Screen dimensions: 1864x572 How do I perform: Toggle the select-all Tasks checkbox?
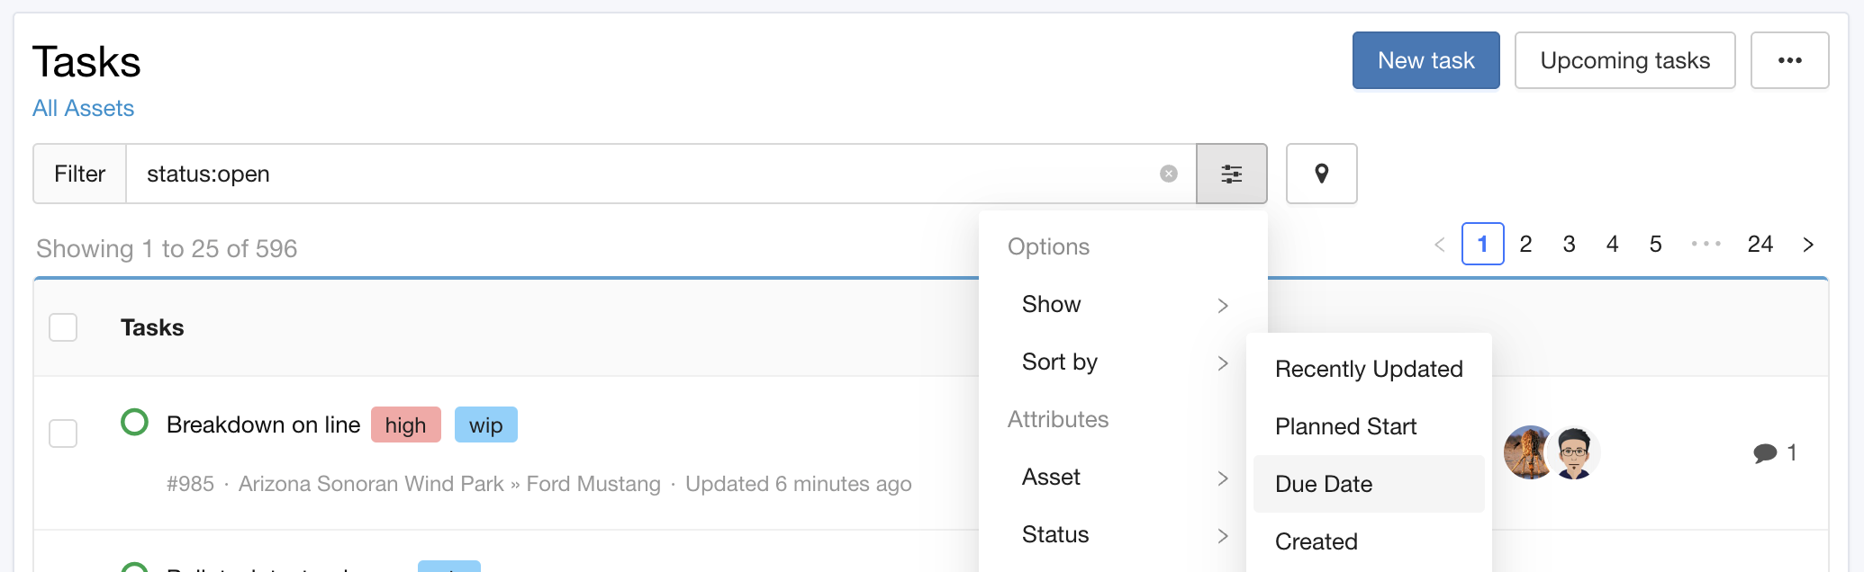[x=63, y=327]
